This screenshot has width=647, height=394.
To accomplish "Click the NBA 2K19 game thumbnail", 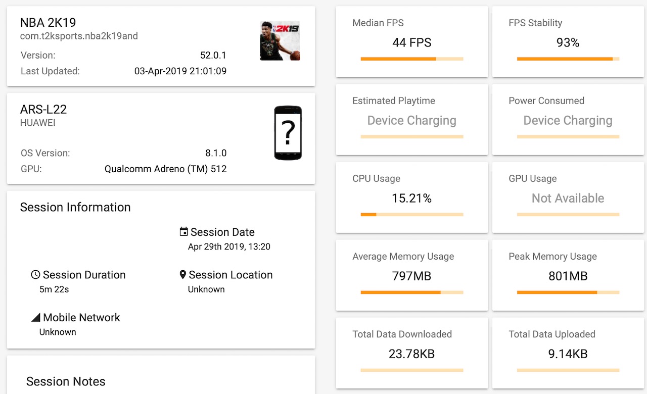I will click(x=280, y=41).
